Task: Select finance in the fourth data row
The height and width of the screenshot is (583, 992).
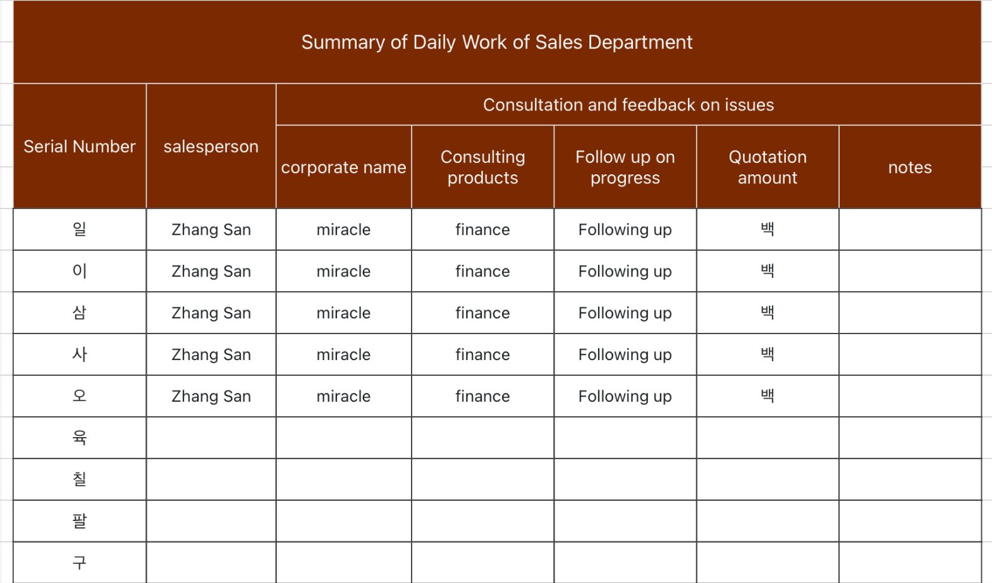Action: [483, 354]
